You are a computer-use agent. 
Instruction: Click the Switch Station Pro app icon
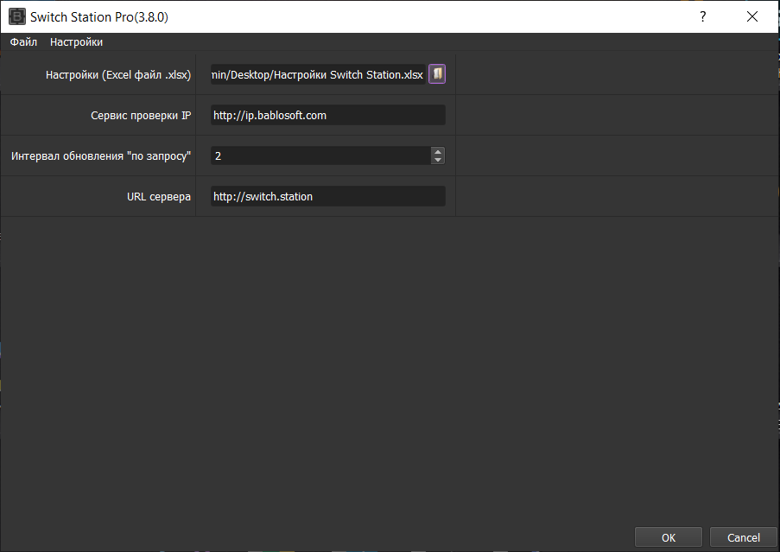pyautogui.click(x=16, y=16)
